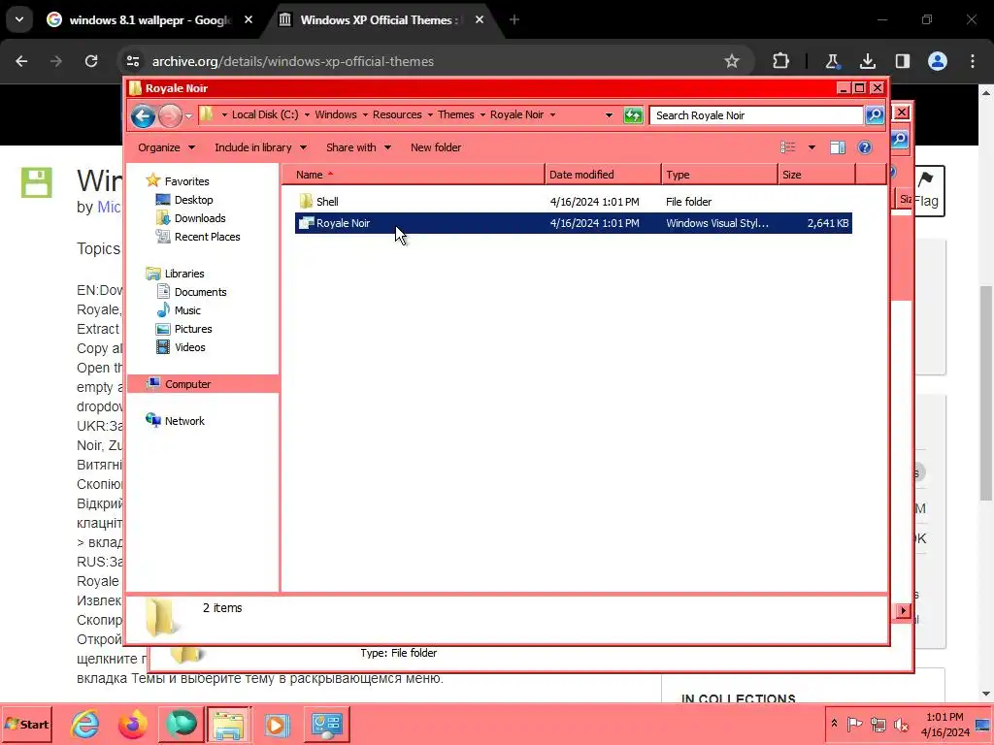The width and height of the screenshot is (994, 745).
Task: Select Computer in navigation pane
Action: pos(204,384)
